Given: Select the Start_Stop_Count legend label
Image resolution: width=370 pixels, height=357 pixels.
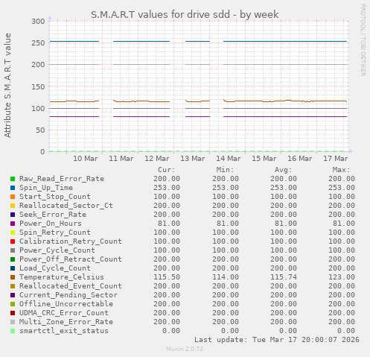Looking at the screenshot, I should [x=55, y=197].
